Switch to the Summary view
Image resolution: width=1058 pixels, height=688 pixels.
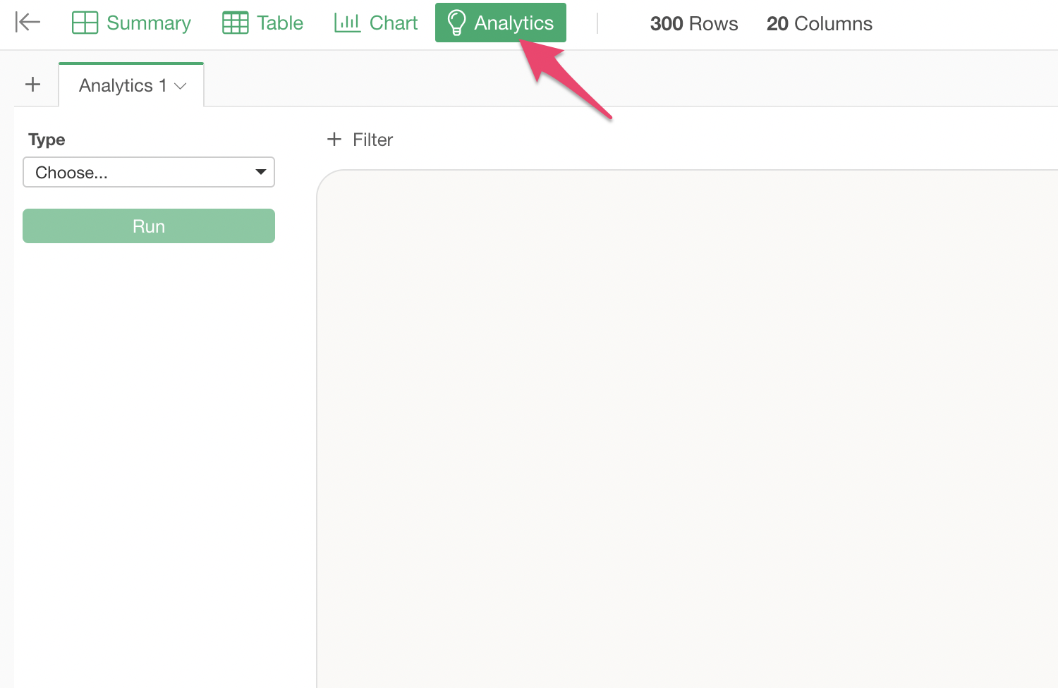(132, 23)
